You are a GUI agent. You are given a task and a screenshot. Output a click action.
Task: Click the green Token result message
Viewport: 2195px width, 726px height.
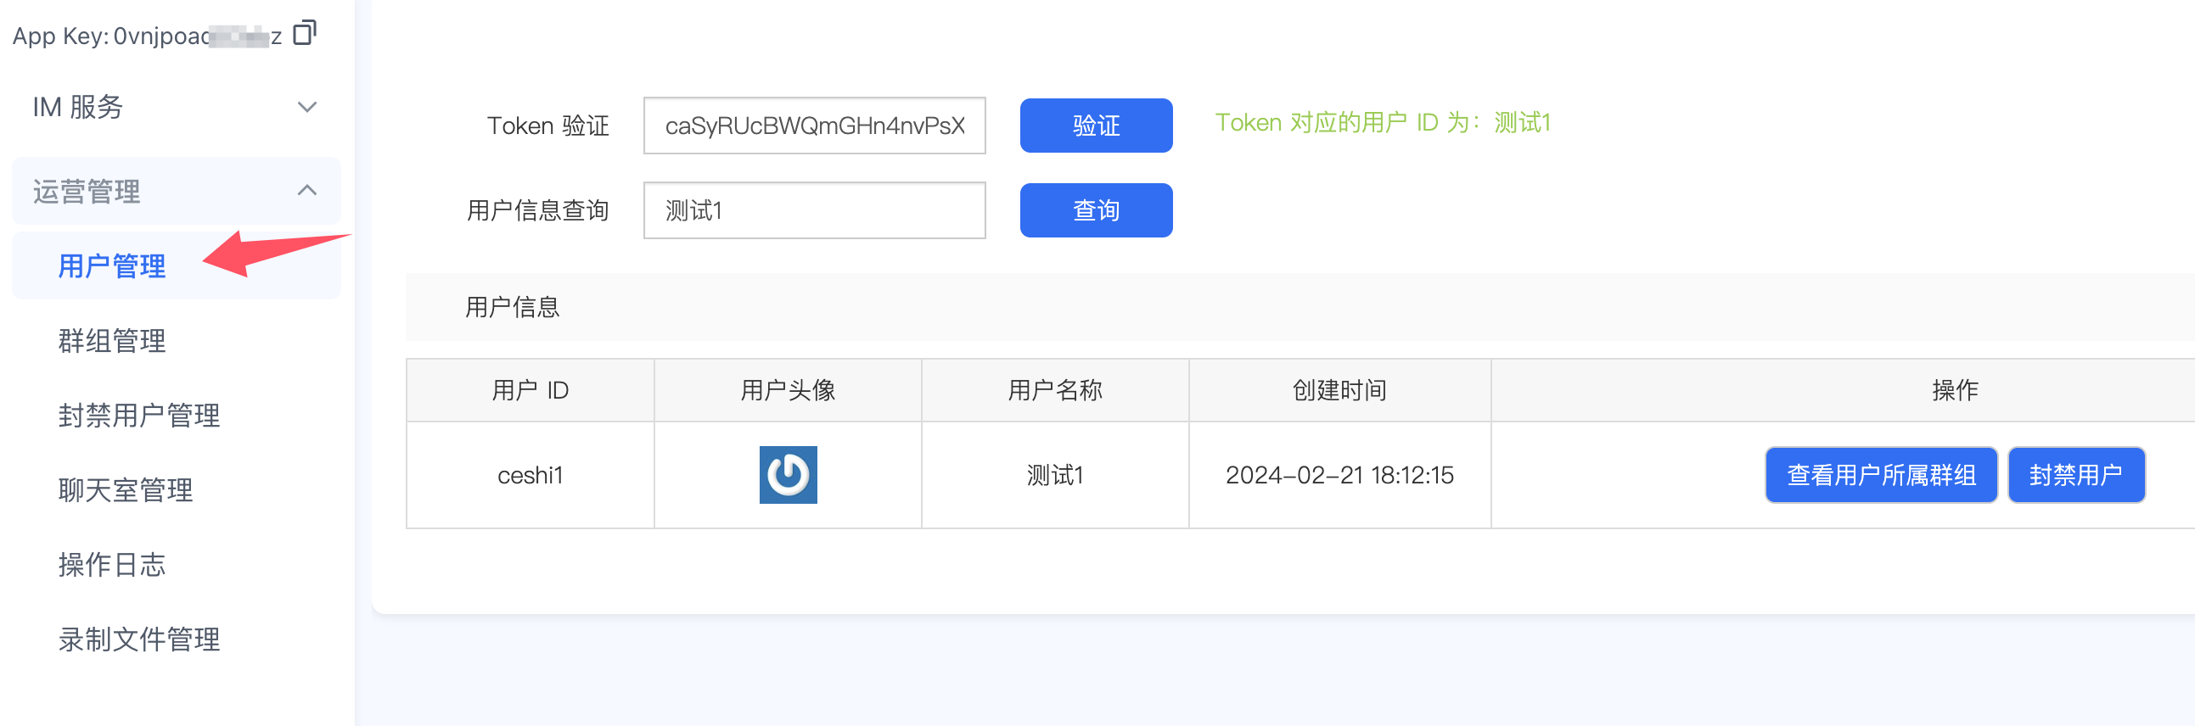(1382, 124)
